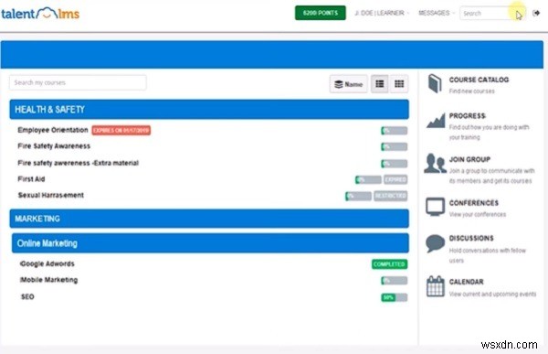Click the COMPLETED badge on Google Adwords
This screenshot has height=354, width=548.
[x=389, y=264]
